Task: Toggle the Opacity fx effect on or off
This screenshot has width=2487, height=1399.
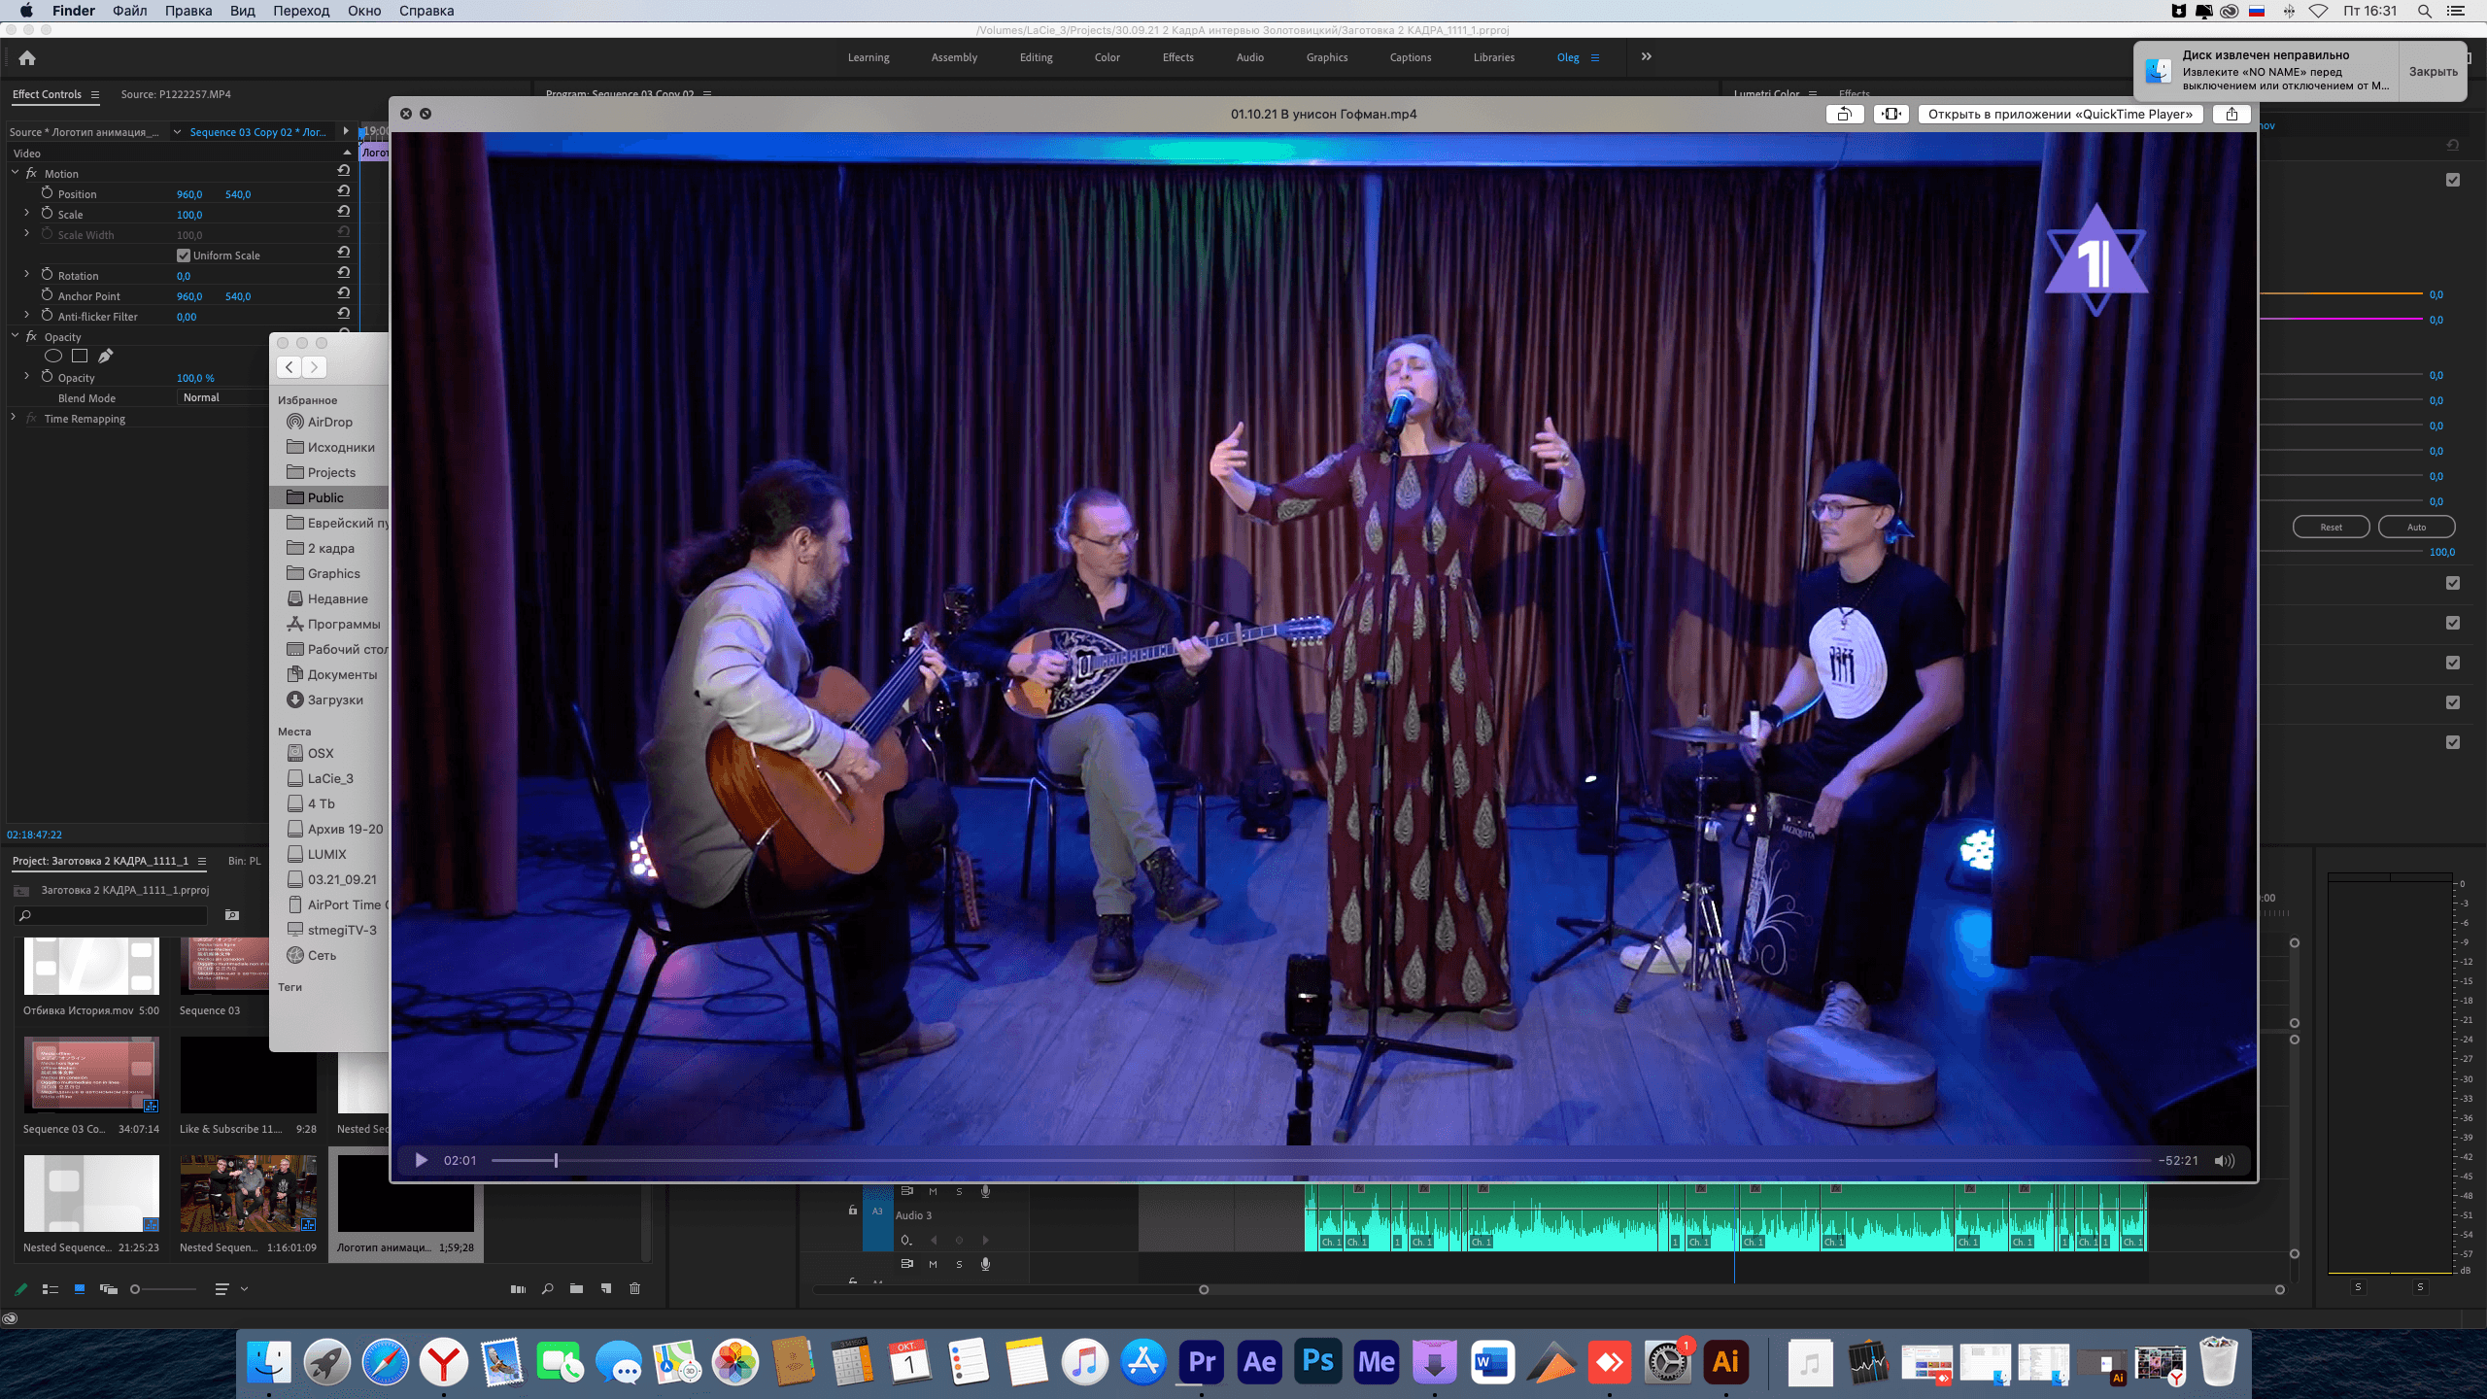Action: [31, 336]
